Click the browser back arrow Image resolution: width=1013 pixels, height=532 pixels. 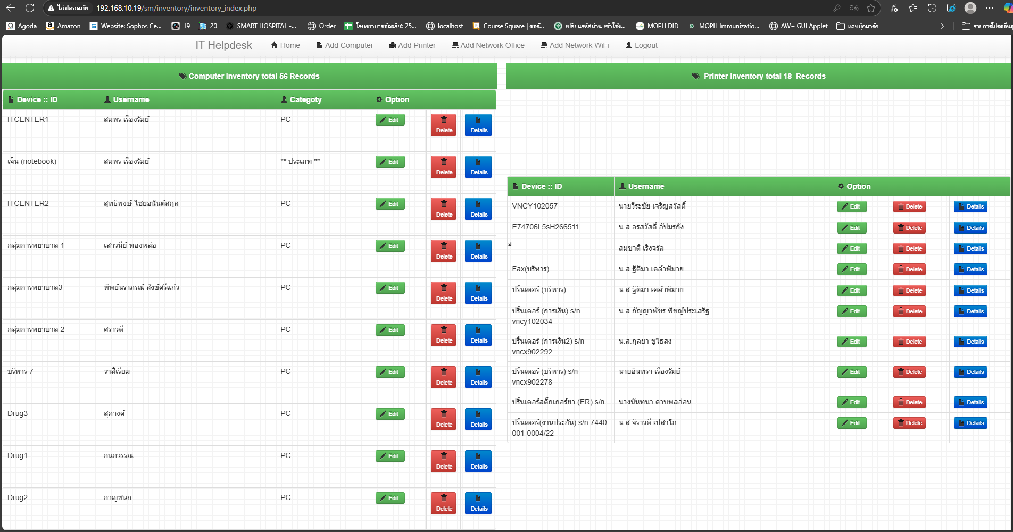(11, 8)
